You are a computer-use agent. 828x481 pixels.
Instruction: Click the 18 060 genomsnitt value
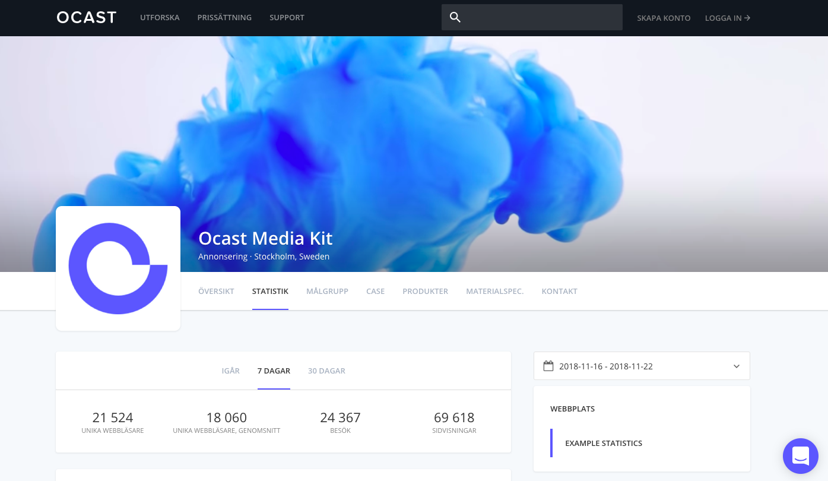tap(227, 417)
